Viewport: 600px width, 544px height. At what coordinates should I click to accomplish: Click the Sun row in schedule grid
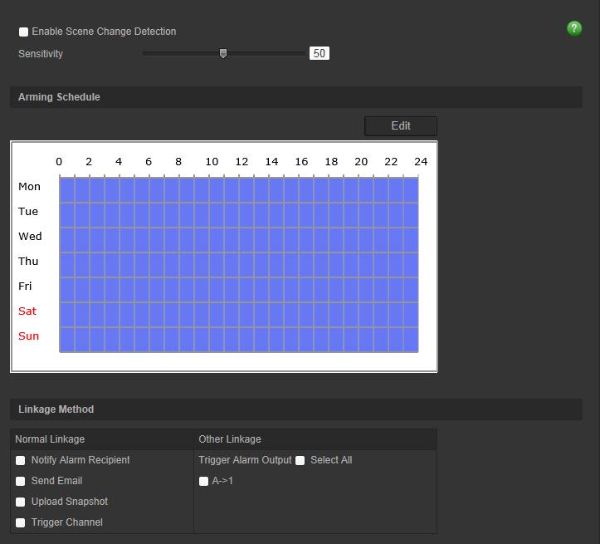[239, 339]
